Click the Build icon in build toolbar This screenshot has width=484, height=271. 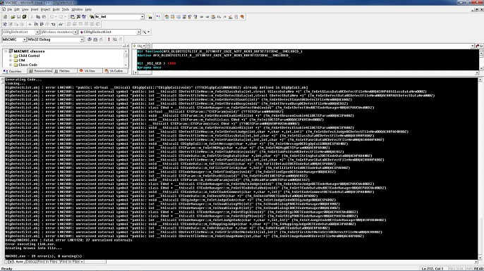95,39
